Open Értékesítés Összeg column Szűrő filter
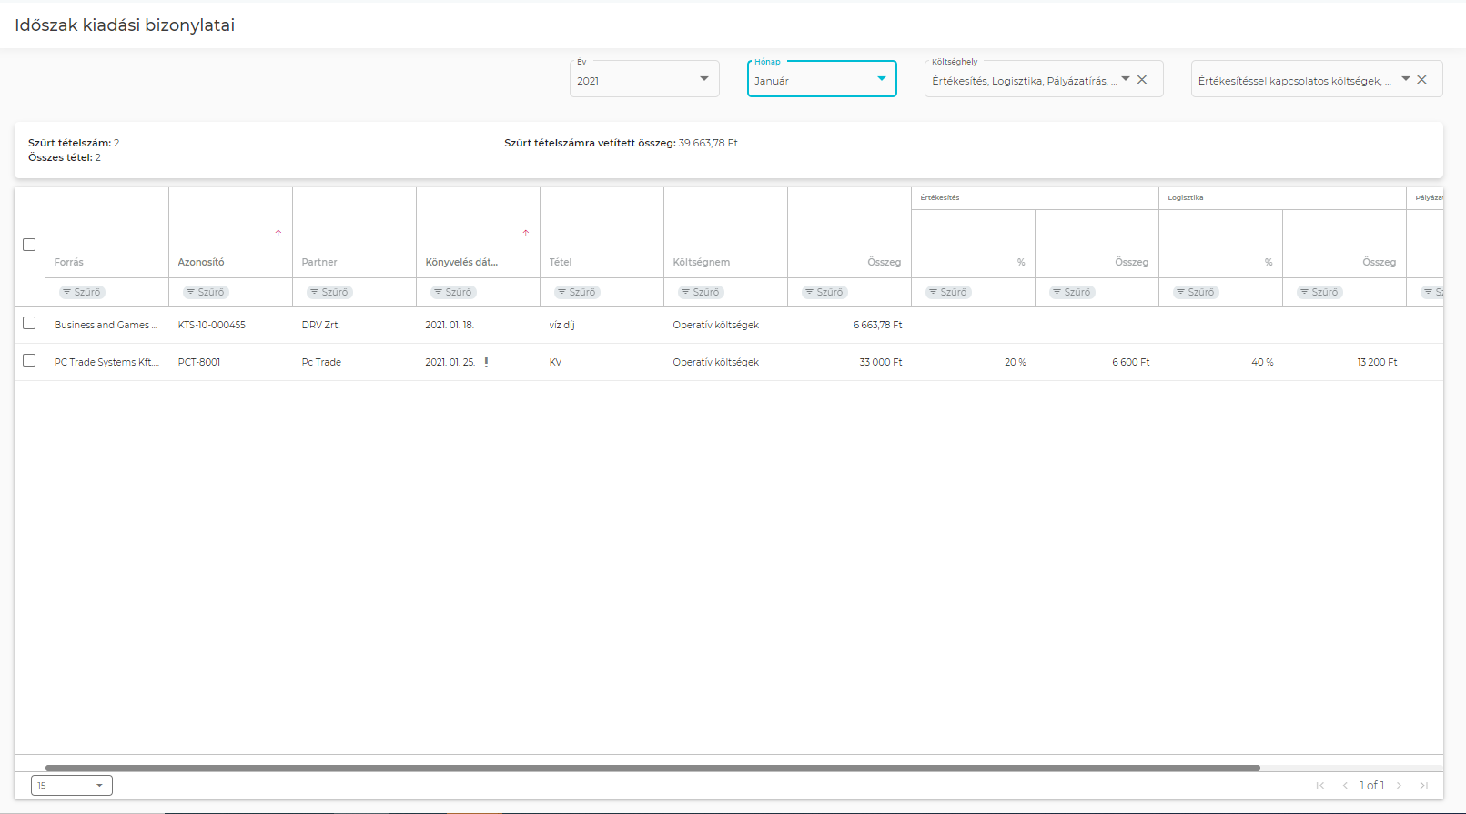The width and height of the screenshot is (1466, 814). 1072,292
